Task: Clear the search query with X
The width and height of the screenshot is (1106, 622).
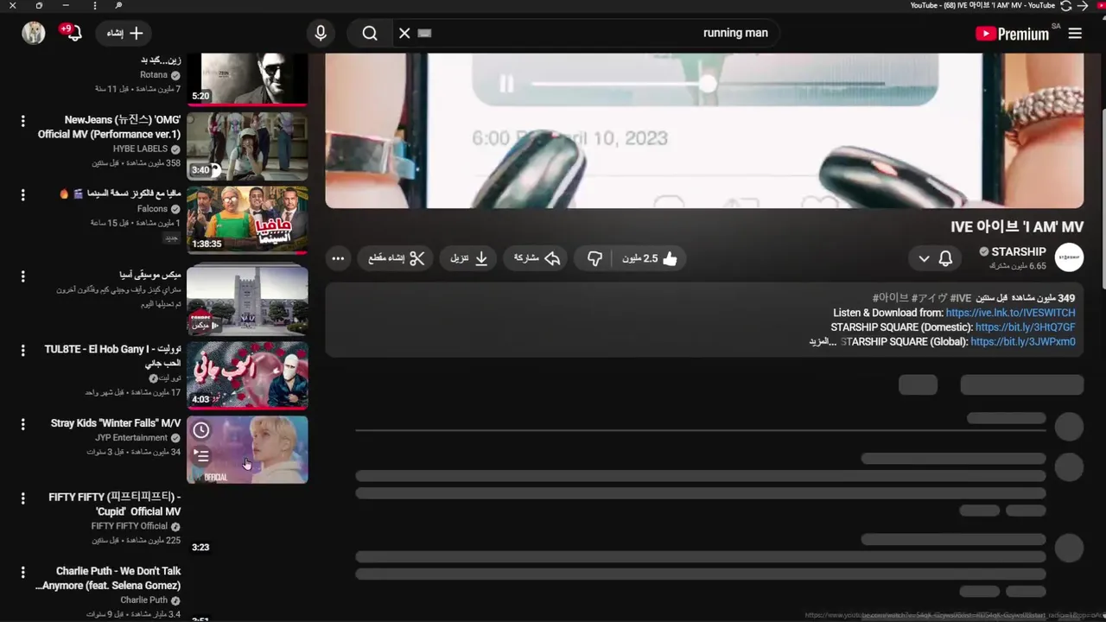Action: click(404, 33)
